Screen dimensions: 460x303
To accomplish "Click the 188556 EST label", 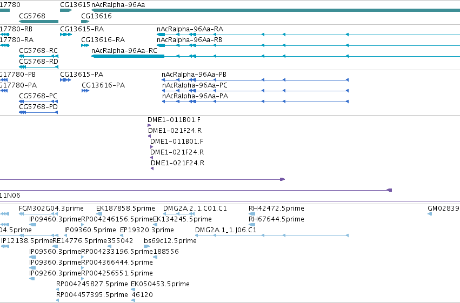I will click(x=166, y=252).
